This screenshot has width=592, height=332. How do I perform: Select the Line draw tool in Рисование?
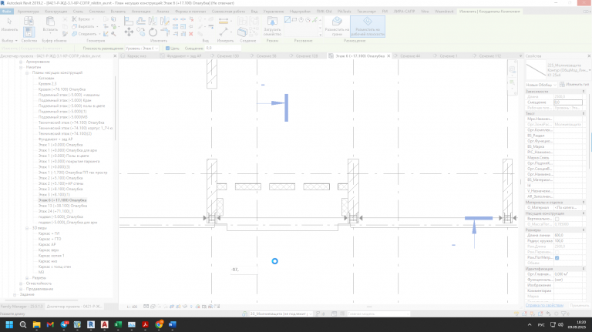(288, 20)
